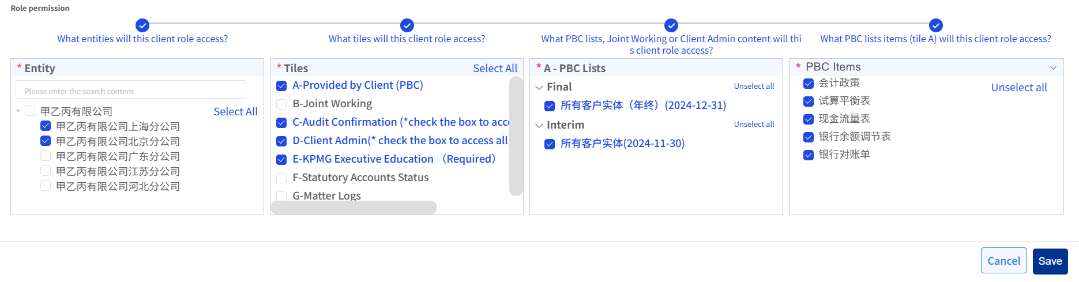1079x282 pixels.
Task: Uncheck 现金流量表 PBC item
Action: coord(809,119)
